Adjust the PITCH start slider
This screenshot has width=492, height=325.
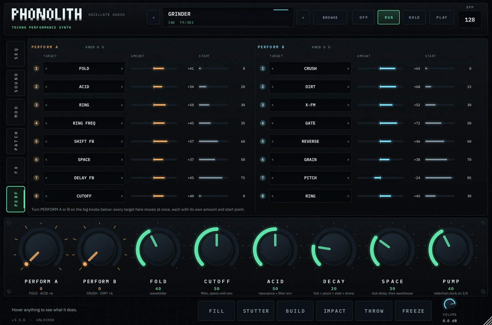pos(440,178)
